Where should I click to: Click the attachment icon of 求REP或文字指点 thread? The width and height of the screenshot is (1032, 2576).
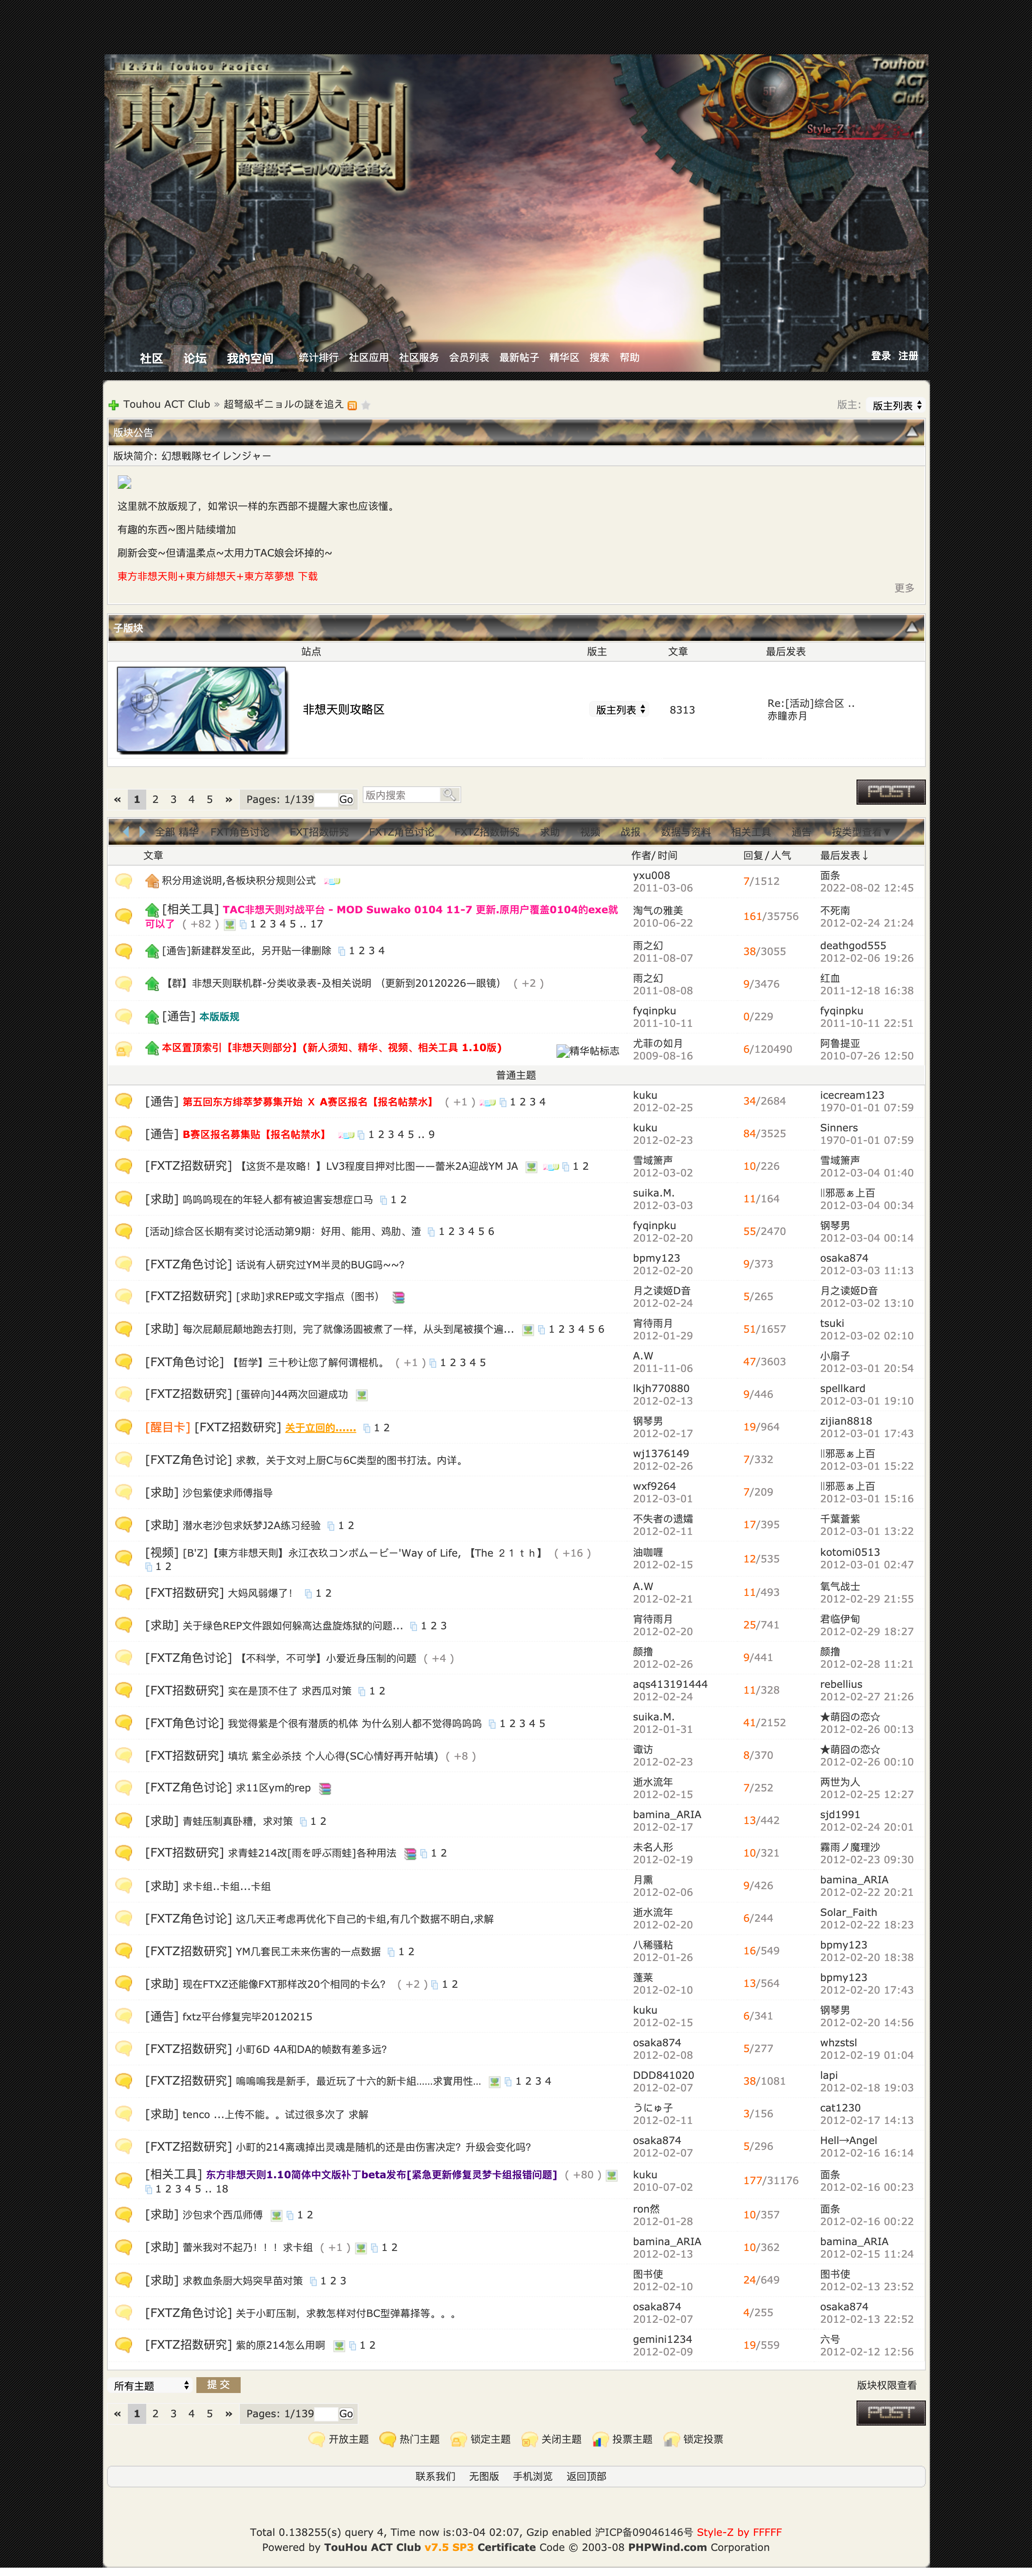(398, 1297)
